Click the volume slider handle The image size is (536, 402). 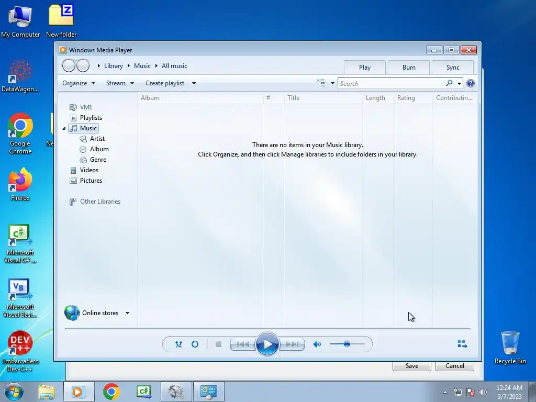tap(347, 344)
